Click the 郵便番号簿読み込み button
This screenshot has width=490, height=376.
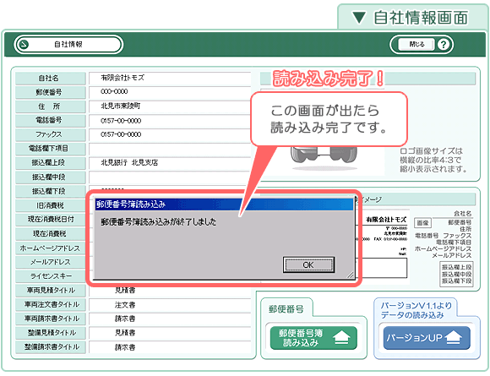(313, 338)
